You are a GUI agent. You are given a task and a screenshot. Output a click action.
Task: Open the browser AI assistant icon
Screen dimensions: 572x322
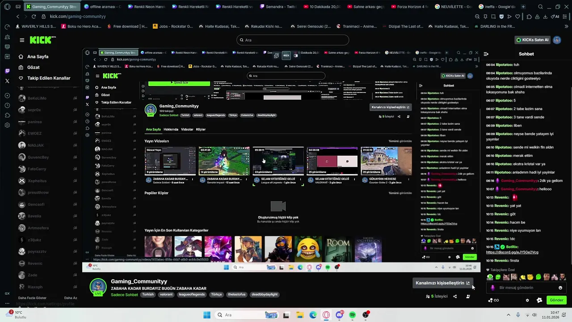pyautogui.click(x=555, y=17)
